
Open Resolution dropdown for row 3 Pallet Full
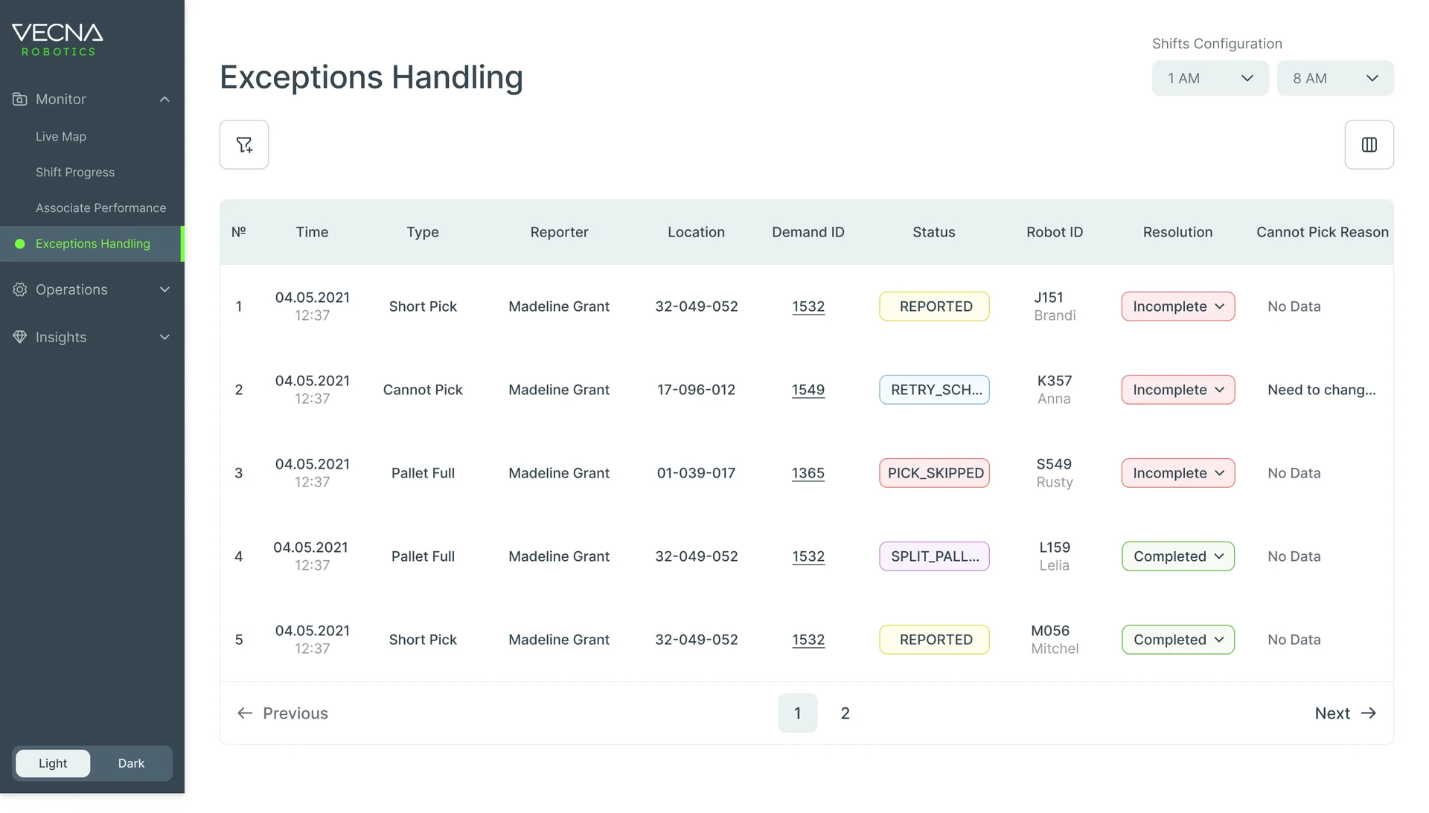click(1178, 473)
